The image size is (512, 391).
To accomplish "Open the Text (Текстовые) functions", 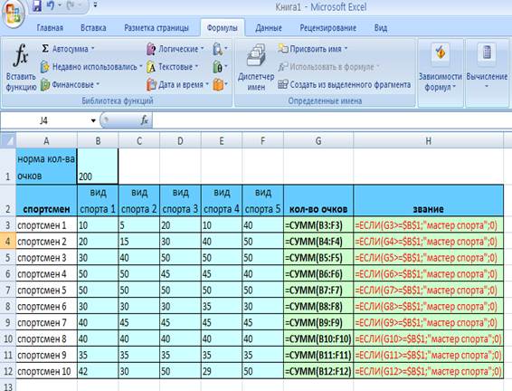I will 173,67.
